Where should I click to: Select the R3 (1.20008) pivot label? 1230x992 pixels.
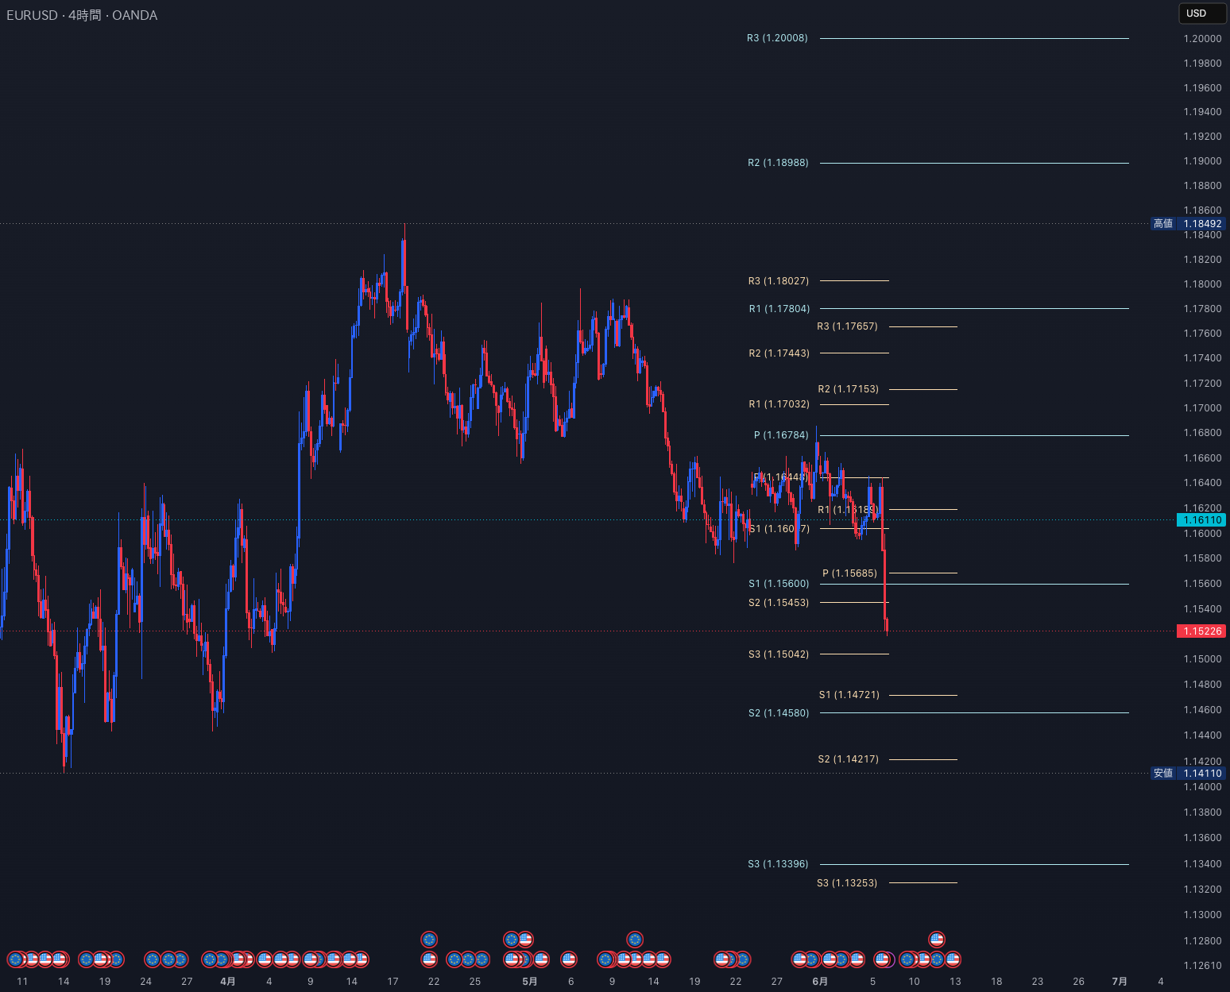(777, 38)
